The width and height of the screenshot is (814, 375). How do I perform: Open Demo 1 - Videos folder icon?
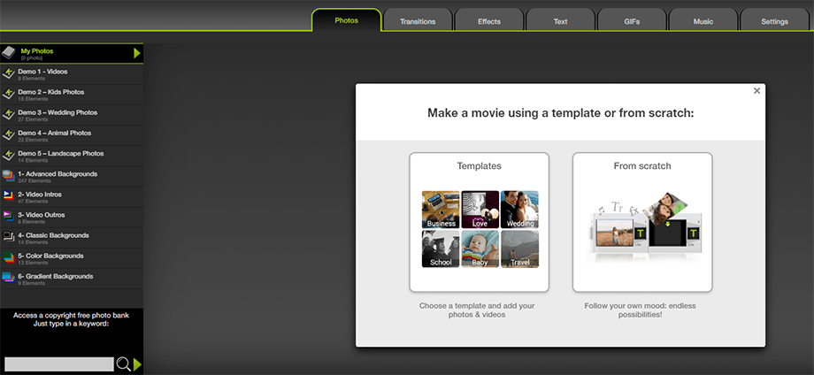[x=9, y=74]
